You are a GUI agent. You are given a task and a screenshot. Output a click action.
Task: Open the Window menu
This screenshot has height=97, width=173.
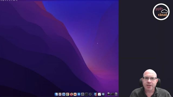[14, 1]
